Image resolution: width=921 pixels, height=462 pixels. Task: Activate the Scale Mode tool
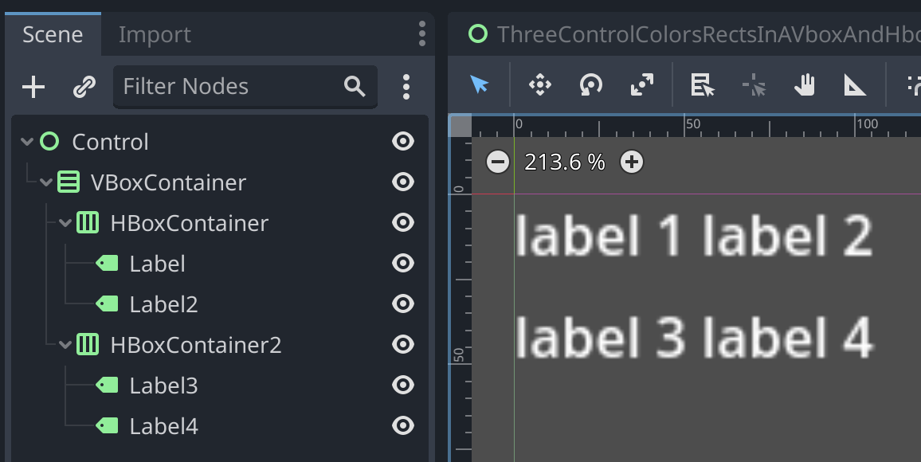[642, 84]
